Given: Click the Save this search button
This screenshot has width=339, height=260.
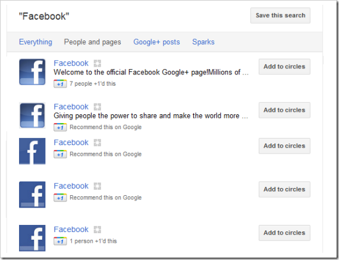Looking at the screenshot, I should point(280,15).
